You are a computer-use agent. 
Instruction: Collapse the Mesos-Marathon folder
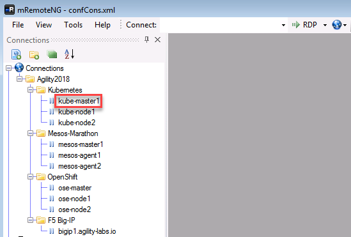[x=30, y=134]
